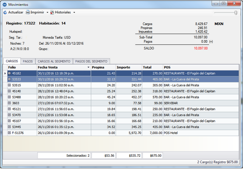Click the Imprimir button label
Screen dimensions: 243x169
pos(38,12)
